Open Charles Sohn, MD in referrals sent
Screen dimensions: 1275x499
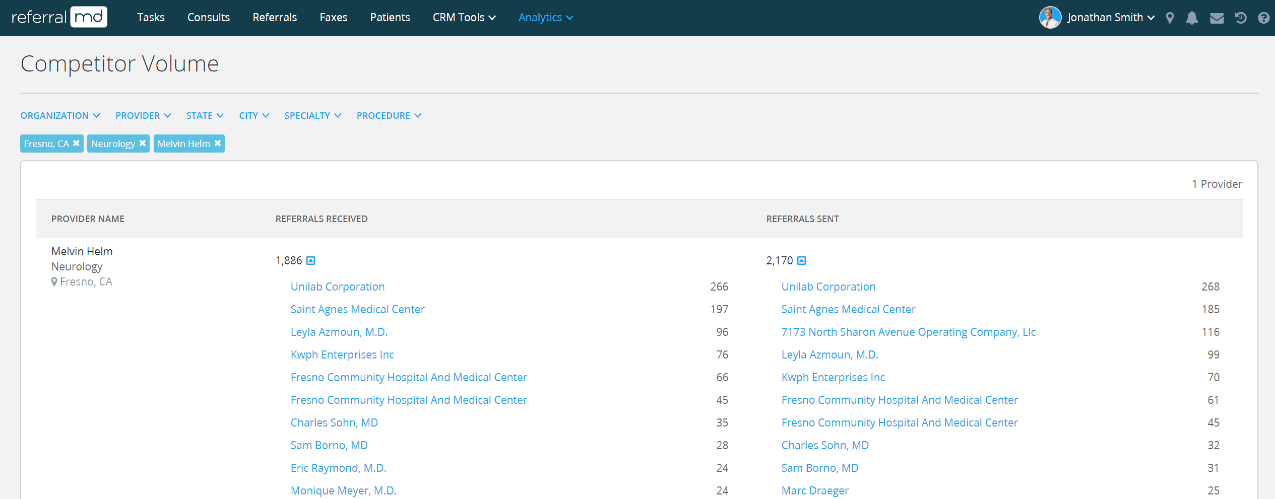click(x=825, y=445)
